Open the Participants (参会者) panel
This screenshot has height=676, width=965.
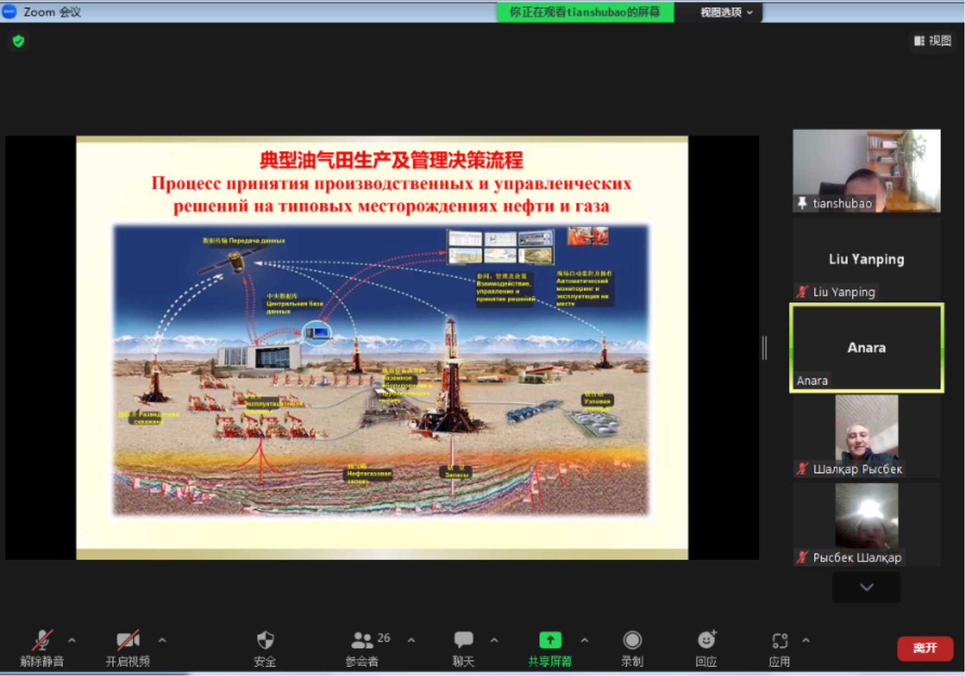[362, 641]
